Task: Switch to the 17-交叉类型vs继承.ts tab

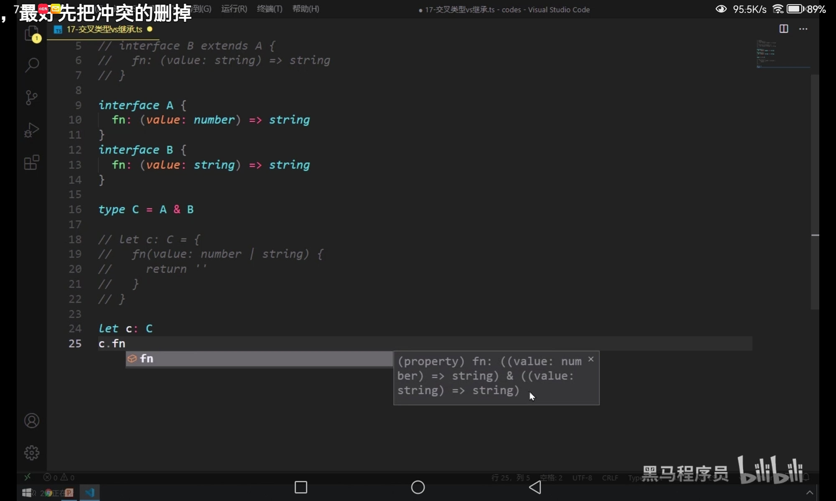Action: (x=104, y=29)
